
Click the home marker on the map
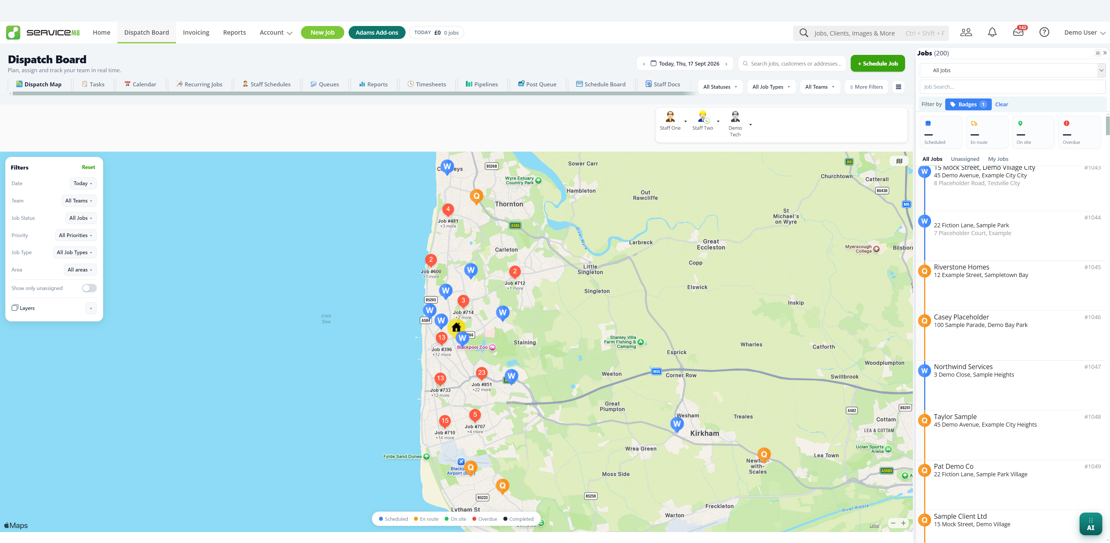456,327
